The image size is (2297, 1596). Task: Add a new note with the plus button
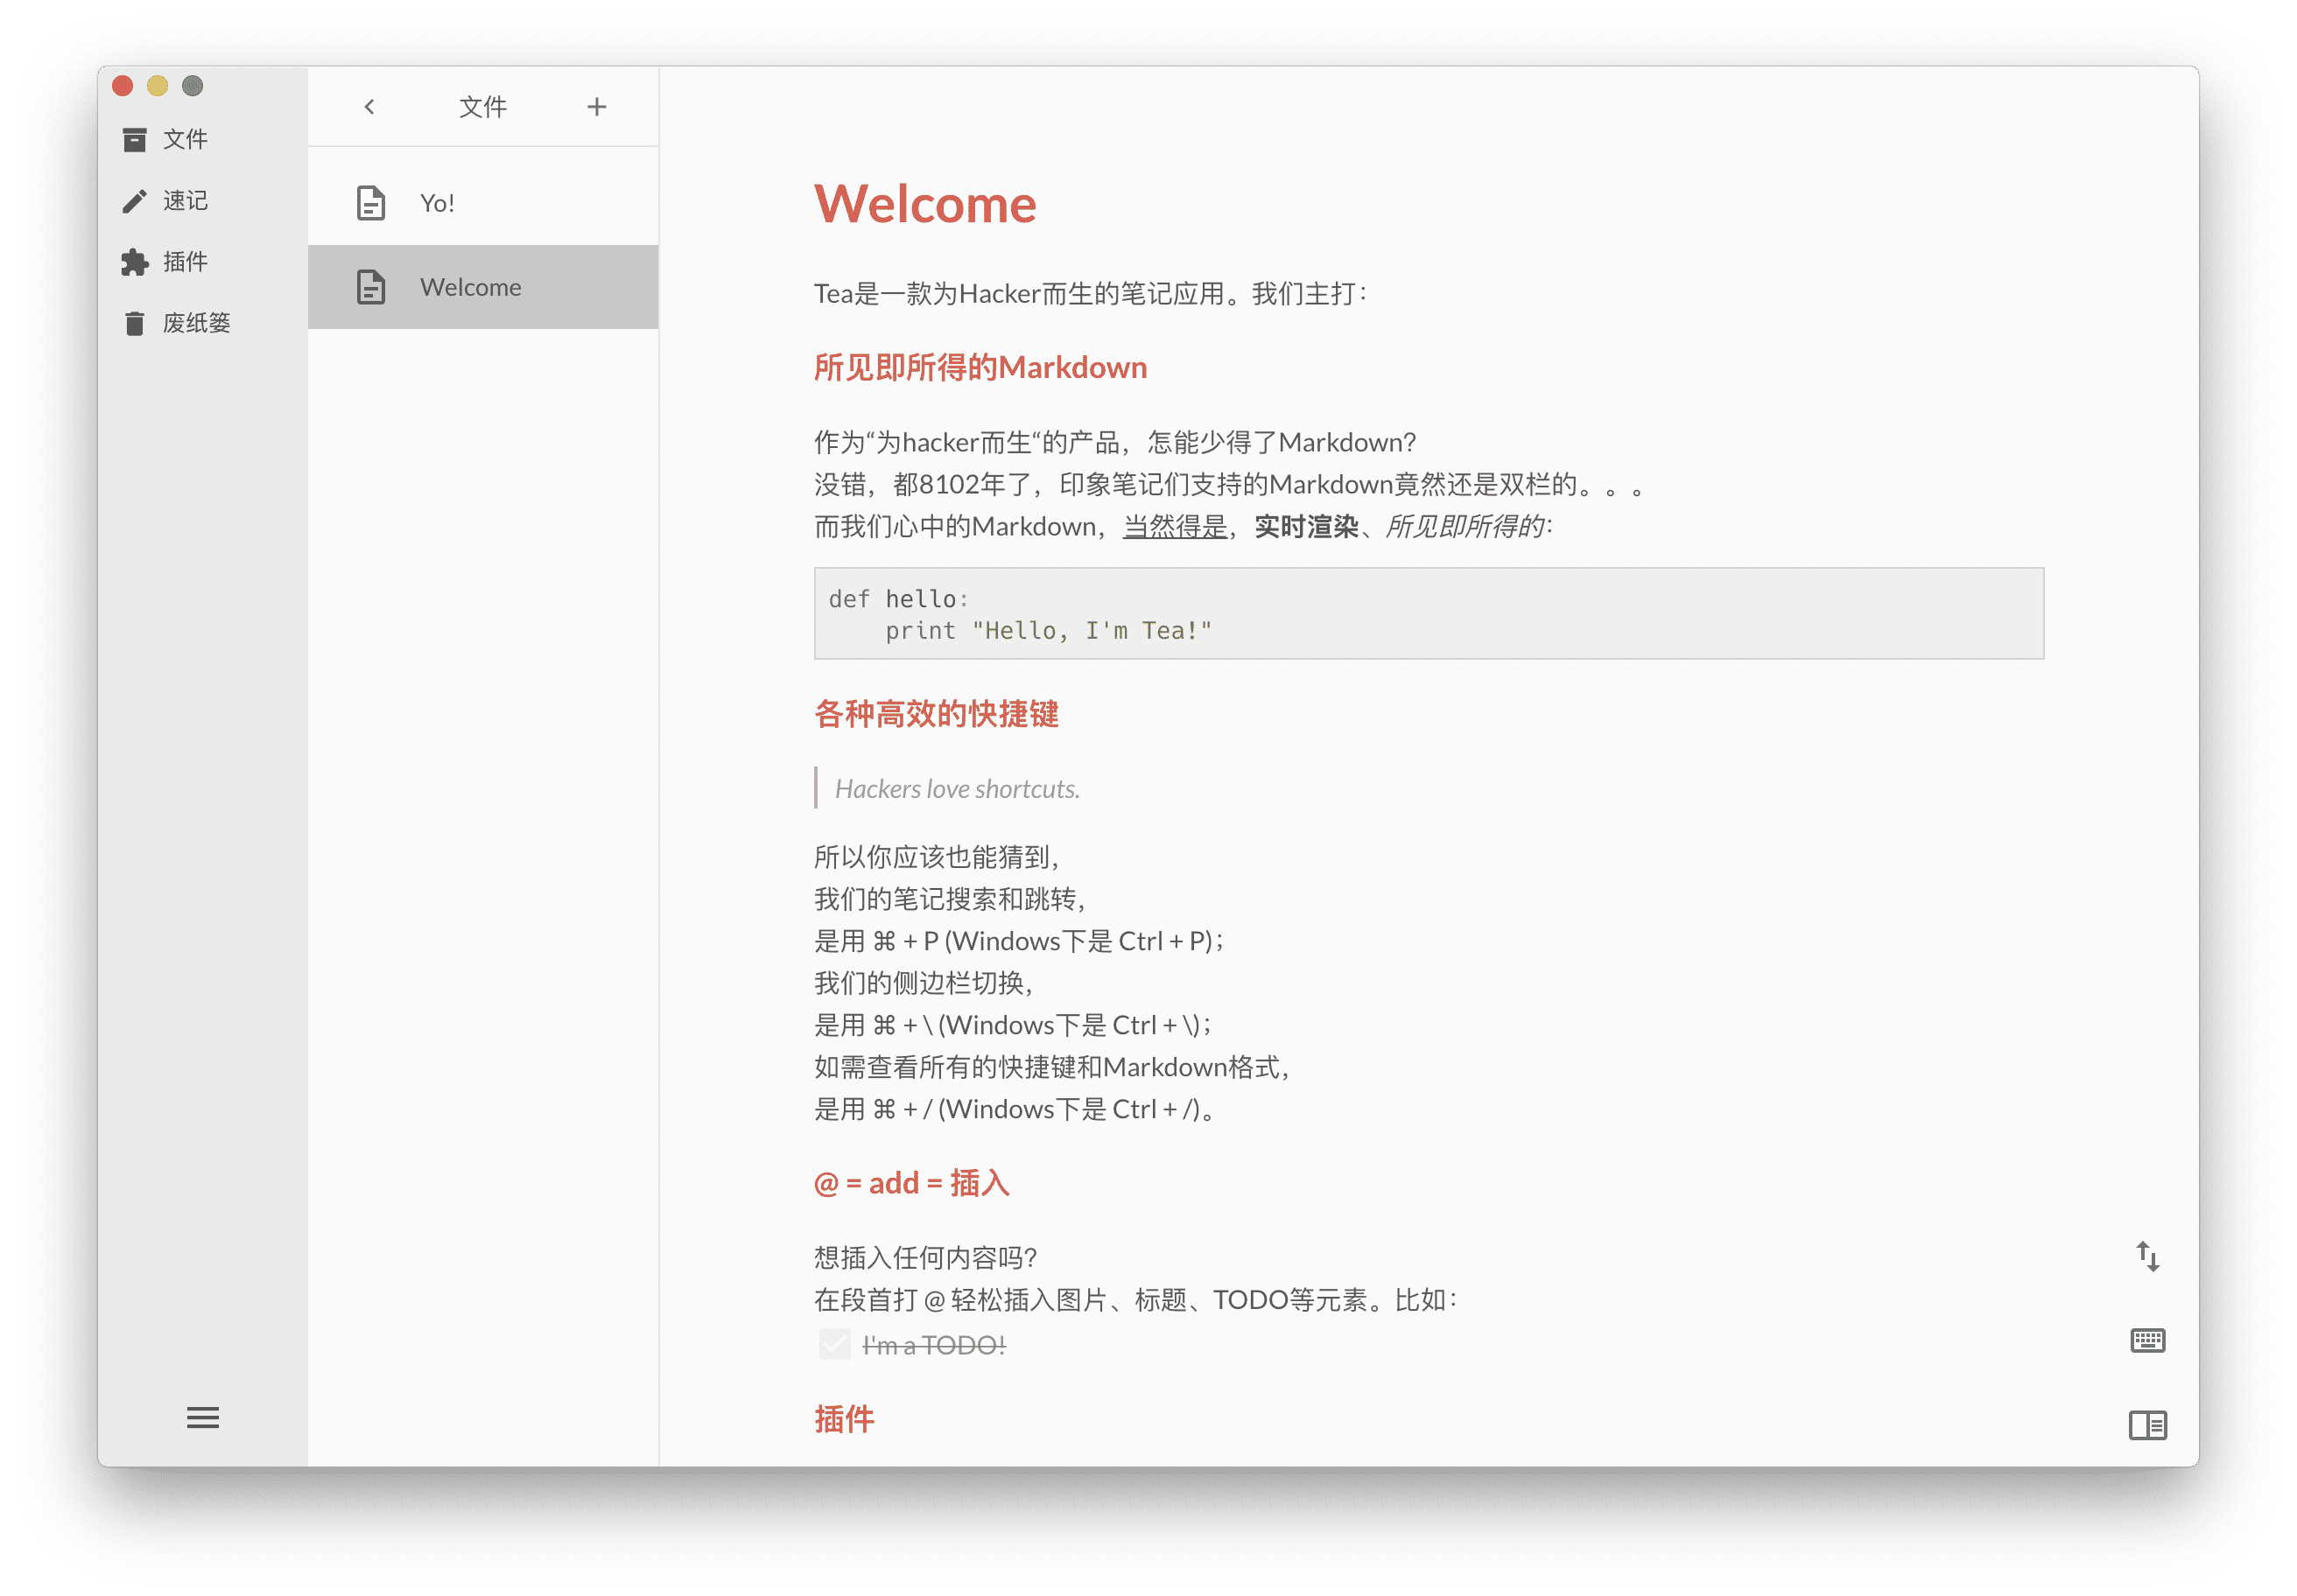597,107
